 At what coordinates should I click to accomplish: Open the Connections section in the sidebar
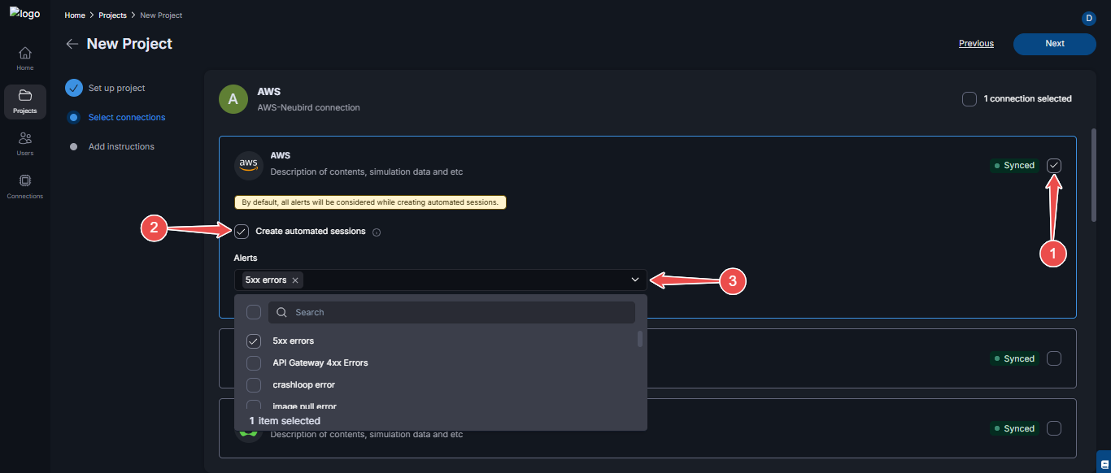point(24,185)
